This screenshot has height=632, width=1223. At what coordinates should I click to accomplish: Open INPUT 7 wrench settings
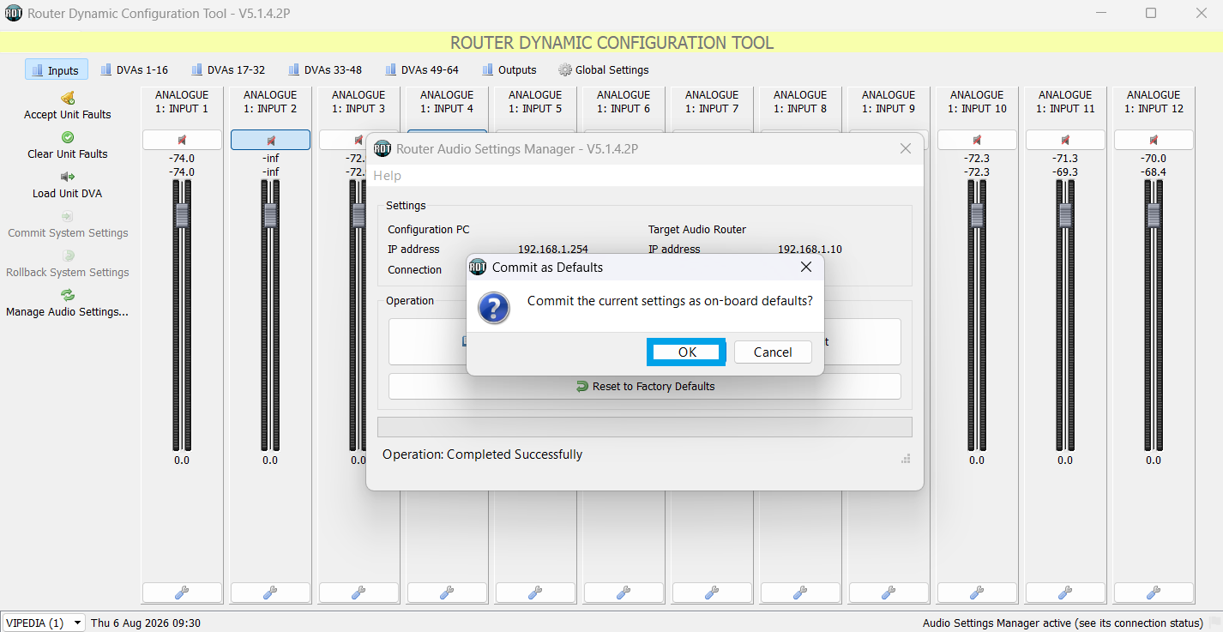pos(712,593)
